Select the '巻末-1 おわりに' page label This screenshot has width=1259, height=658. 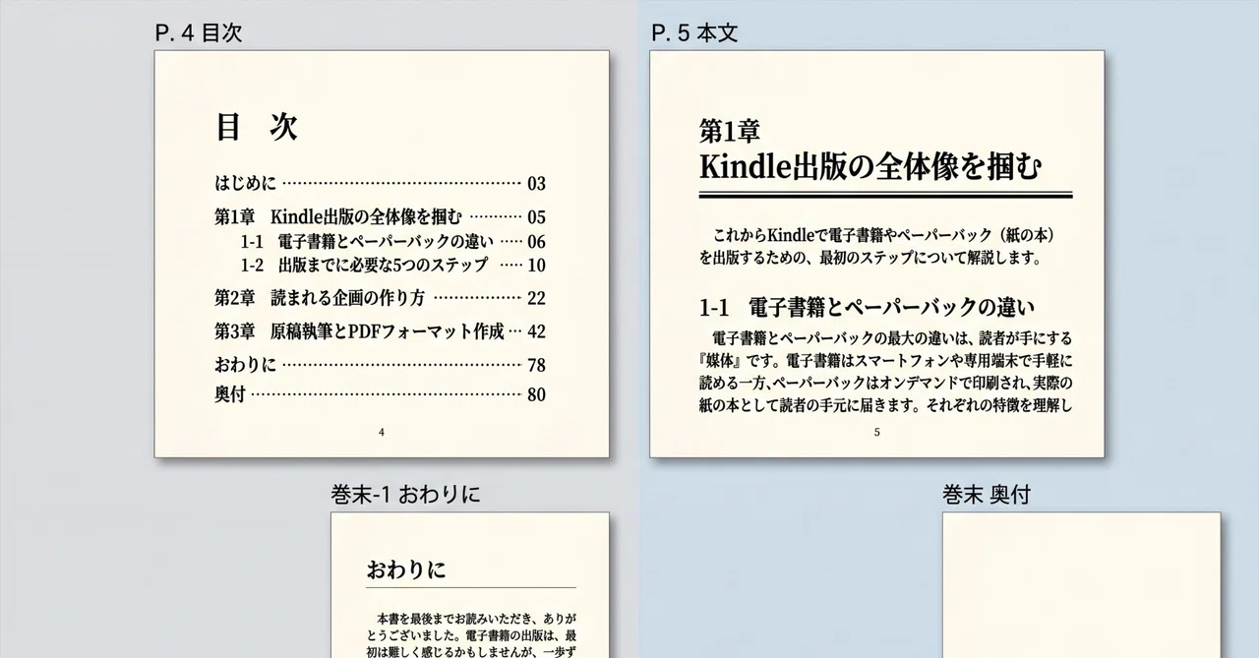(405, 495)
